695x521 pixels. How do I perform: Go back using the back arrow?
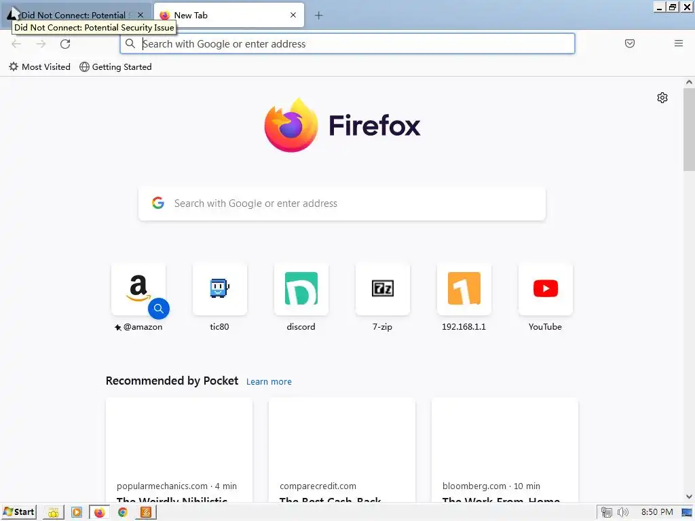click(16, 43)
